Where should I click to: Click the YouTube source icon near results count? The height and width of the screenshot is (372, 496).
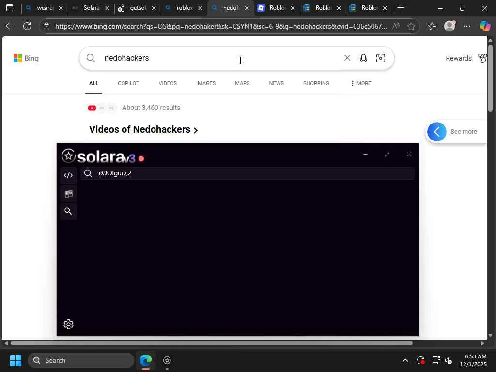tap(92, 108)
